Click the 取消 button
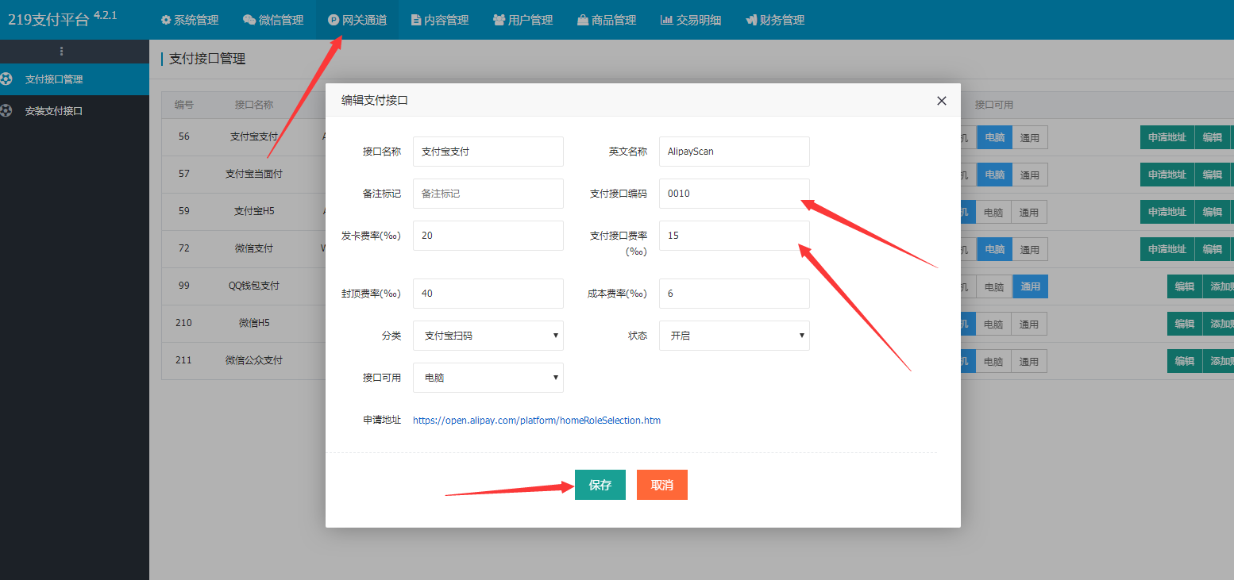The height and width of the screenshot is (580, 1234). pos(662,485)
